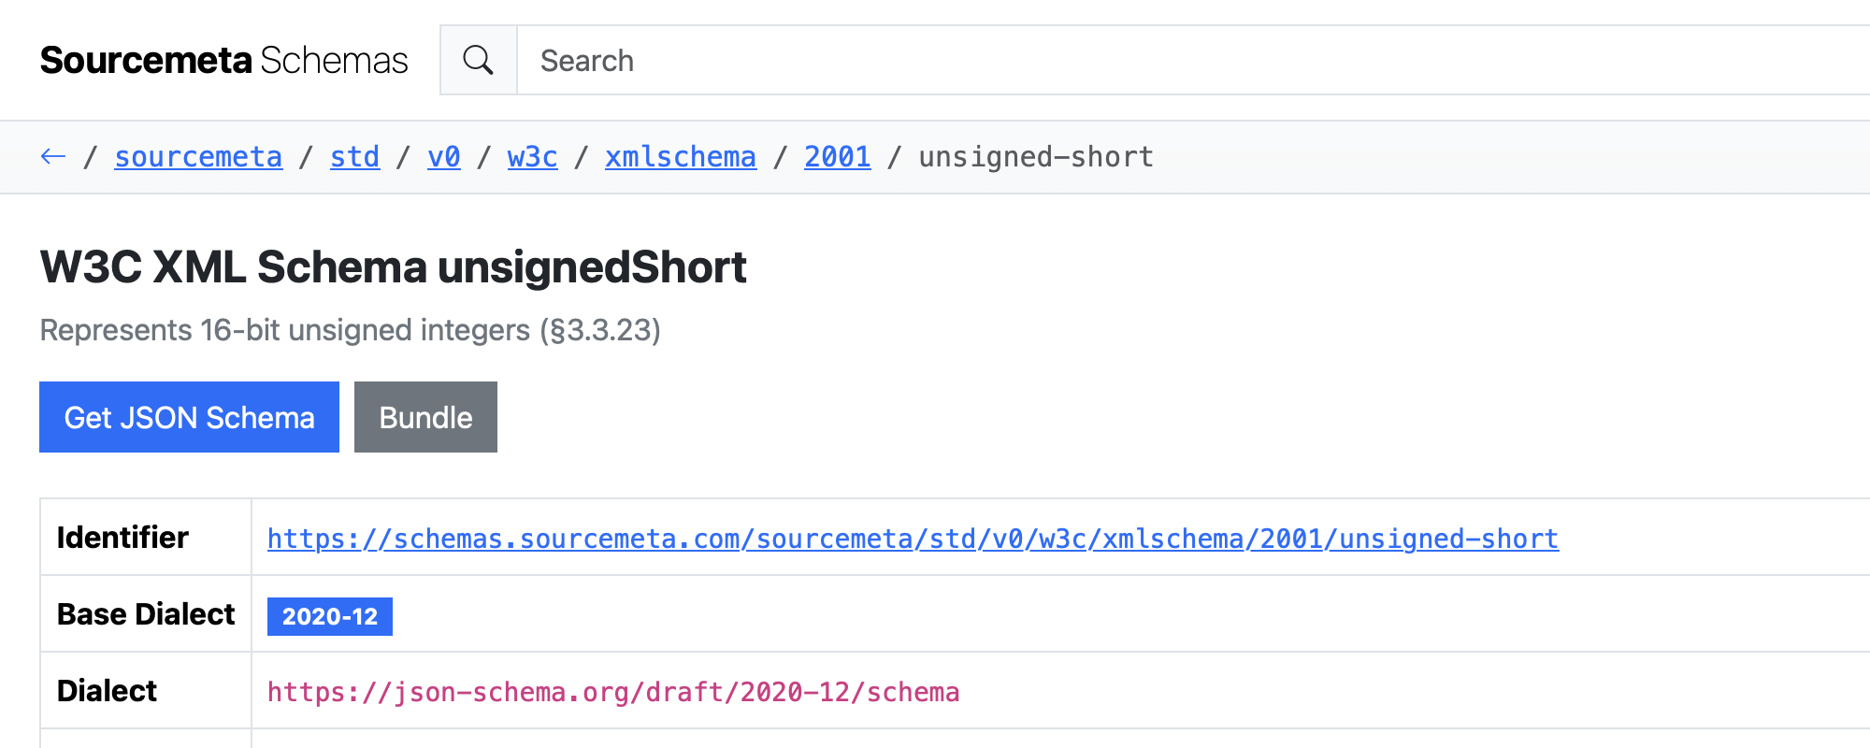Click the W3C XML Schema unsignedShort heading

click(393, 267)
